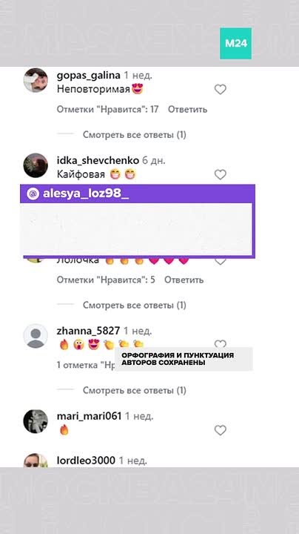The width and height of the screenshot is (299, 534).
Task: Open mari_mari061's profile photo
Action: click(36, 421)
